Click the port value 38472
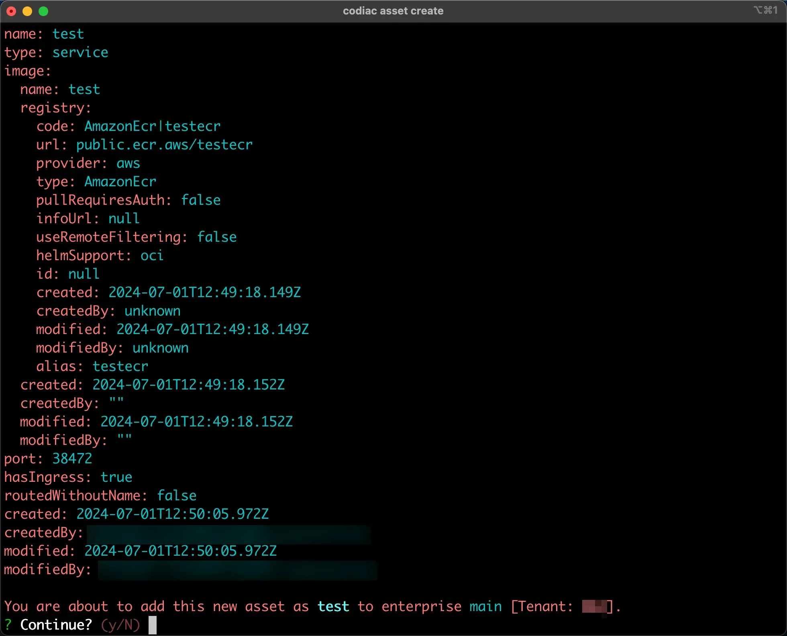 pos(72,459)
